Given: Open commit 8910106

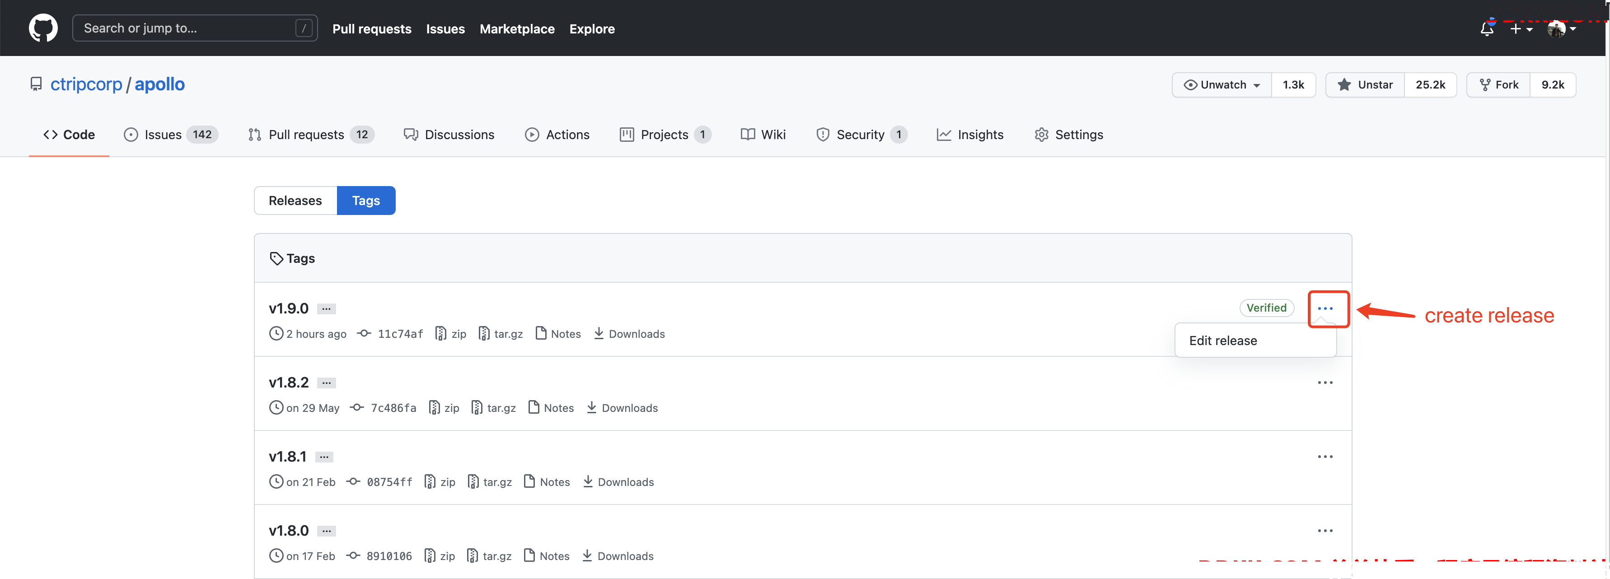Looking at the screenshot, I should pos(389,556).
